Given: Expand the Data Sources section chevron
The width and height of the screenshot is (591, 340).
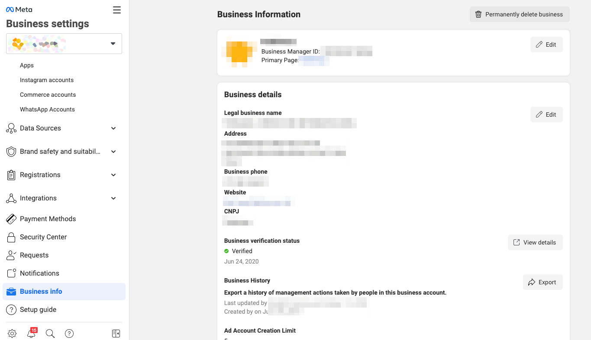Looking at the screenshot, I should [x=113, y=128].
